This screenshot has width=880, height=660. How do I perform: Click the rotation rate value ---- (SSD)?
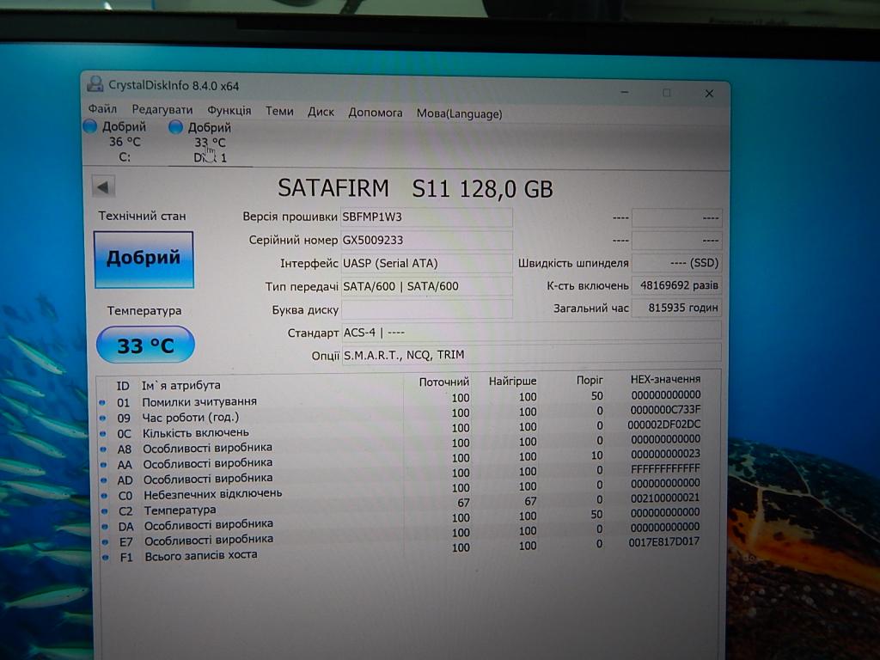pyautogui.click(x=676, y=263)
